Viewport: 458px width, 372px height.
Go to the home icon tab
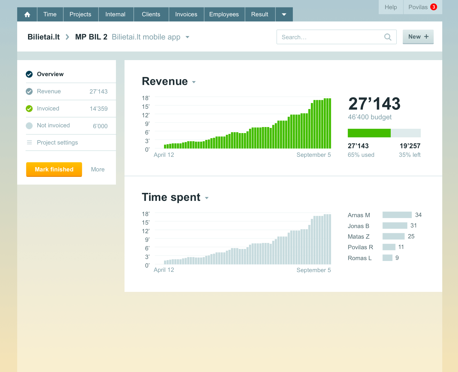click(27, 15)
